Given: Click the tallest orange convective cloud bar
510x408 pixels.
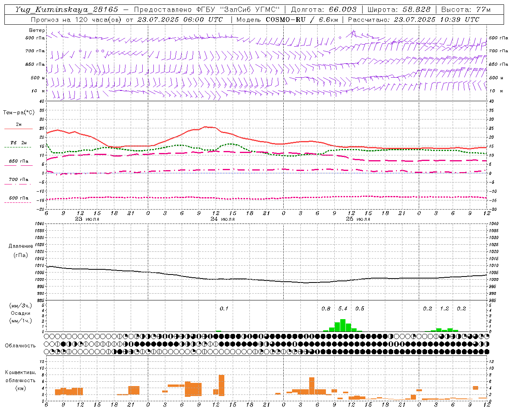Looking at the screenshot, I should (222, 385).
